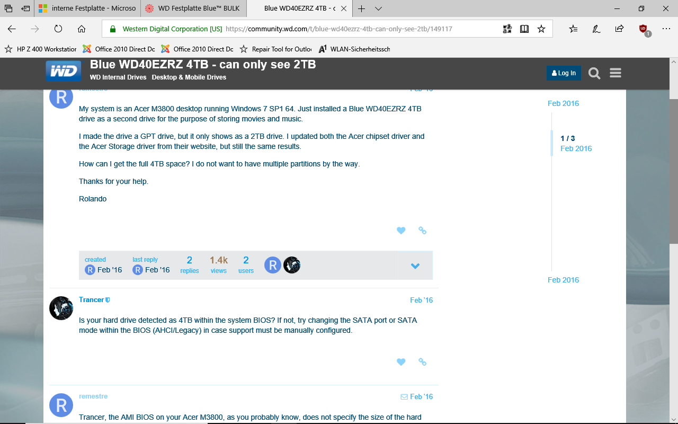
Task: Click the Trancer moderator shield icon
Action: [108, 300]
